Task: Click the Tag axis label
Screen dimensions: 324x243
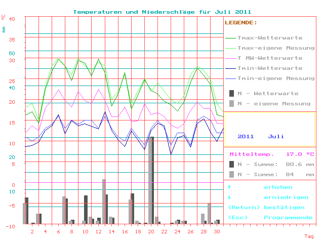Action: coord(309,236)
